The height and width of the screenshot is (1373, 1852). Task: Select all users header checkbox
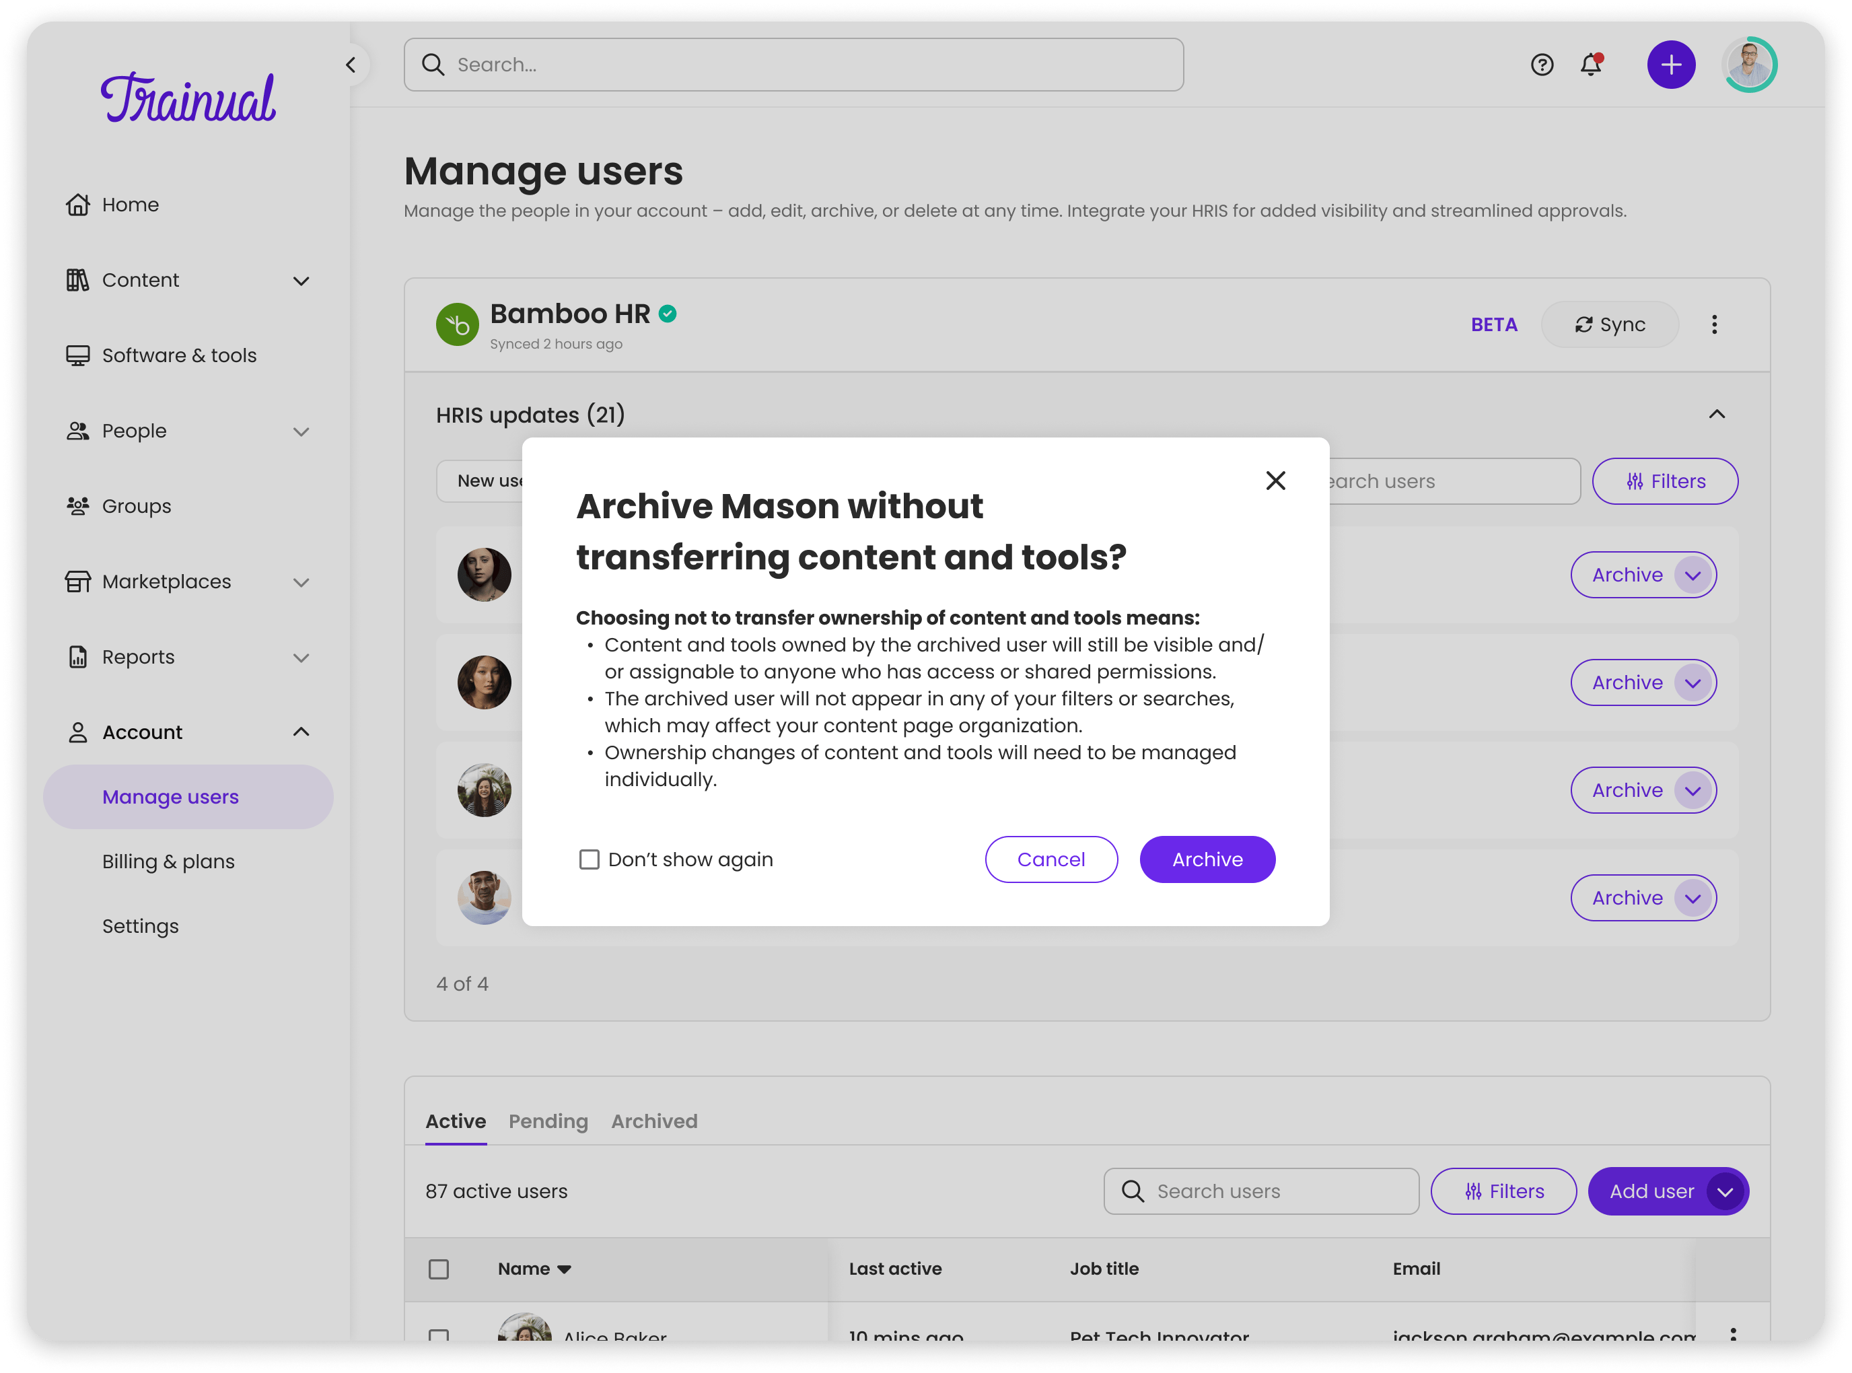pyautogui.click(x=438, y=1268)
